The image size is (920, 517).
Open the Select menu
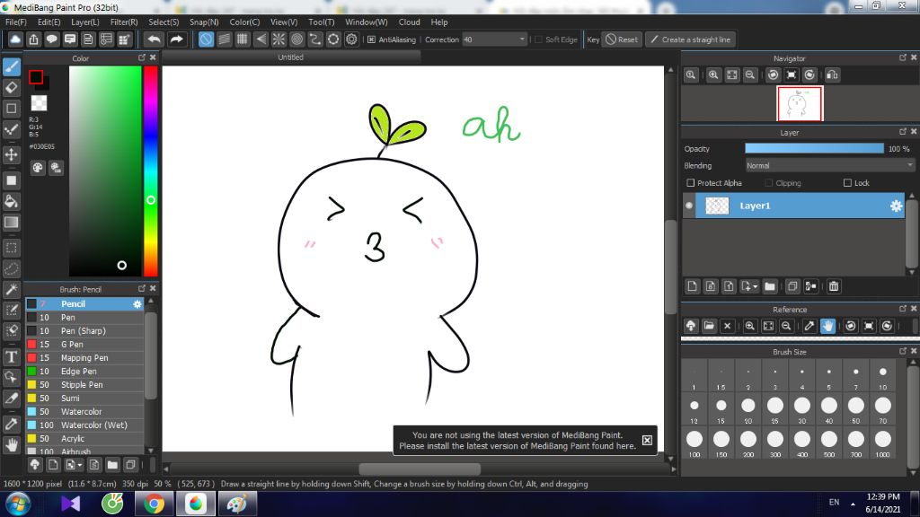(x=164, y=22)
